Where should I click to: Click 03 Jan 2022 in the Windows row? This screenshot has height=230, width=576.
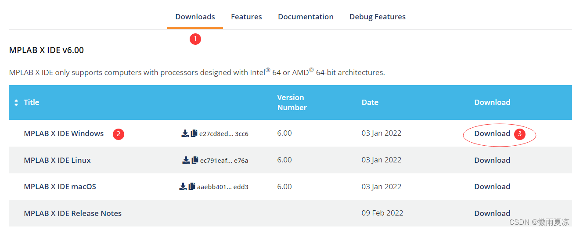click(x=382, y=133)
